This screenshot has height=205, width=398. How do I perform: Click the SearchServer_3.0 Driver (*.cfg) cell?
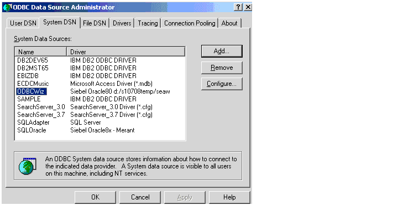click(112, 107)
